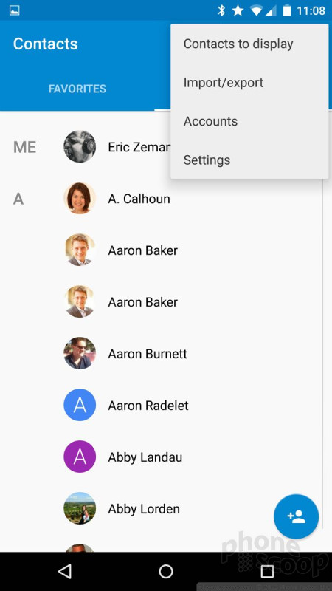Tap the Android back navigation icon
Screen dimensions: 332x591
[x=65, y=571]
